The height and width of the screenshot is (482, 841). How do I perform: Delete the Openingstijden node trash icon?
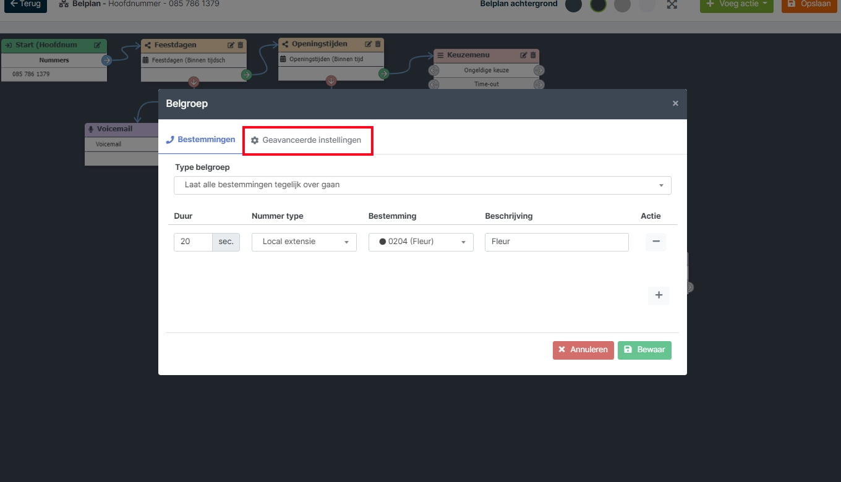378,44
